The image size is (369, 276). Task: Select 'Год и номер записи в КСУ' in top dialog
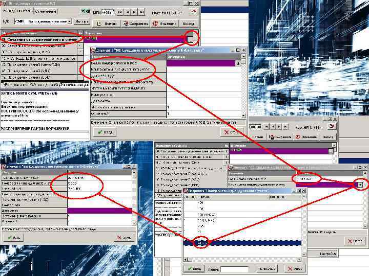[129, 63]
